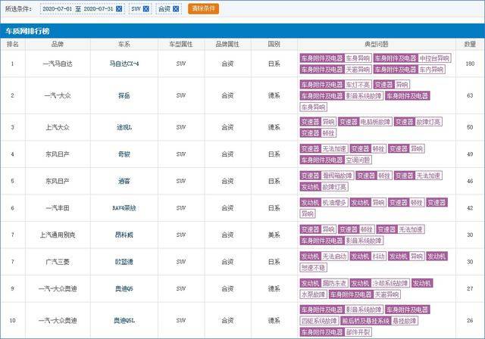This screenshot has height=339, width=485.
Task: Click the 典型问题 column header
Action: (x=377, y=44)
